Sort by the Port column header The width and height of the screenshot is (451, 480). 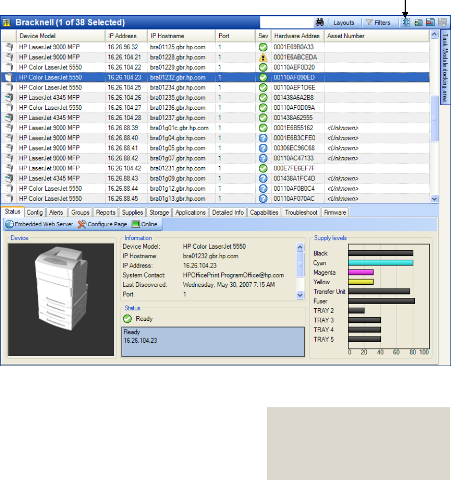coord(235,36)
